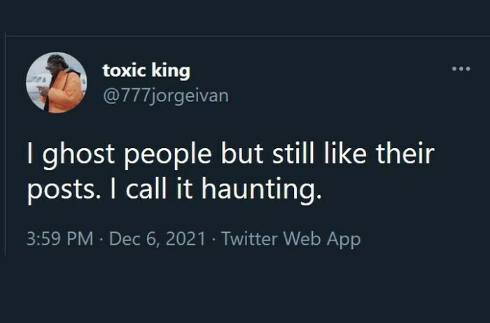490x323 pixels.
Task: Open the Twitter Web App source link
Action: [x=290, y=240]
